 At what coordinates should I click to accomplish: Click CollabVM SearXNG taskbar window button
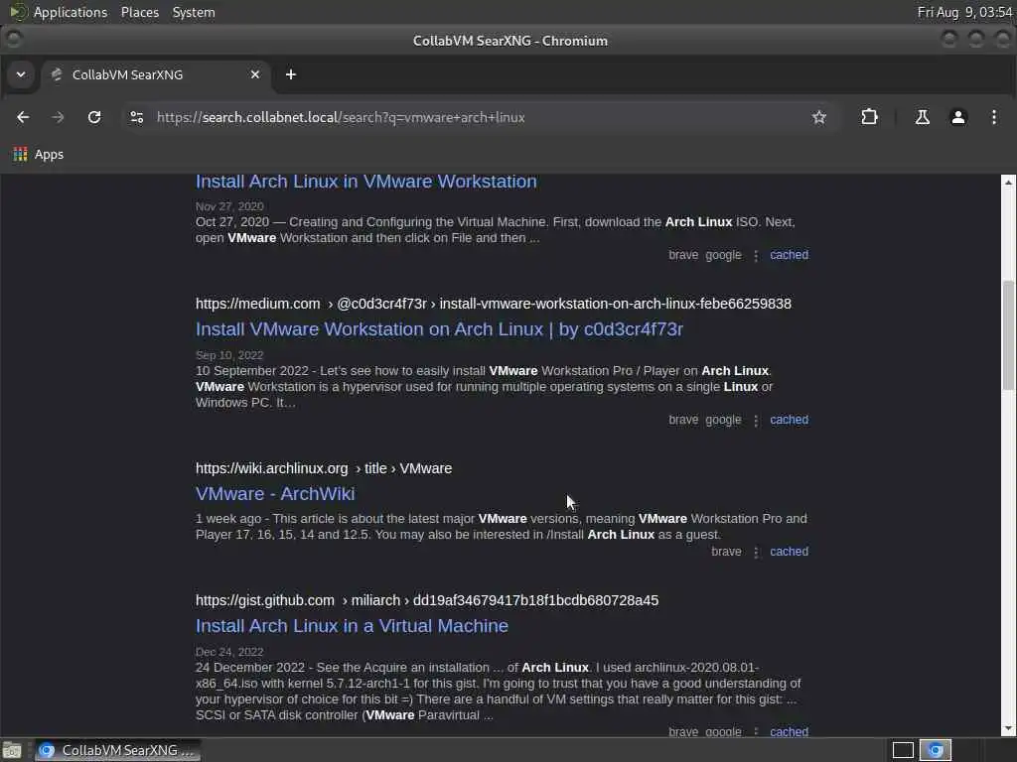coord(117,750)
